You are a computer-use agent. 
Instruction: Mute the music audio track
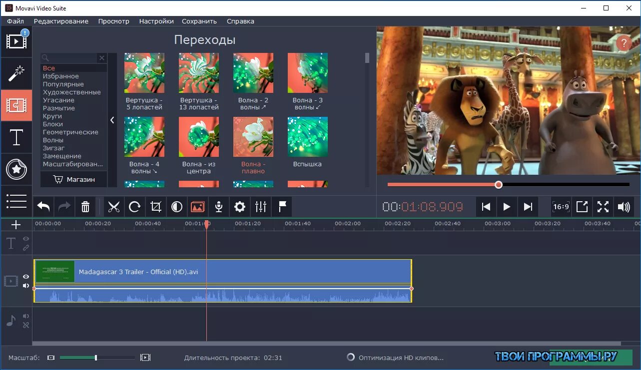(x=26, y=316)
